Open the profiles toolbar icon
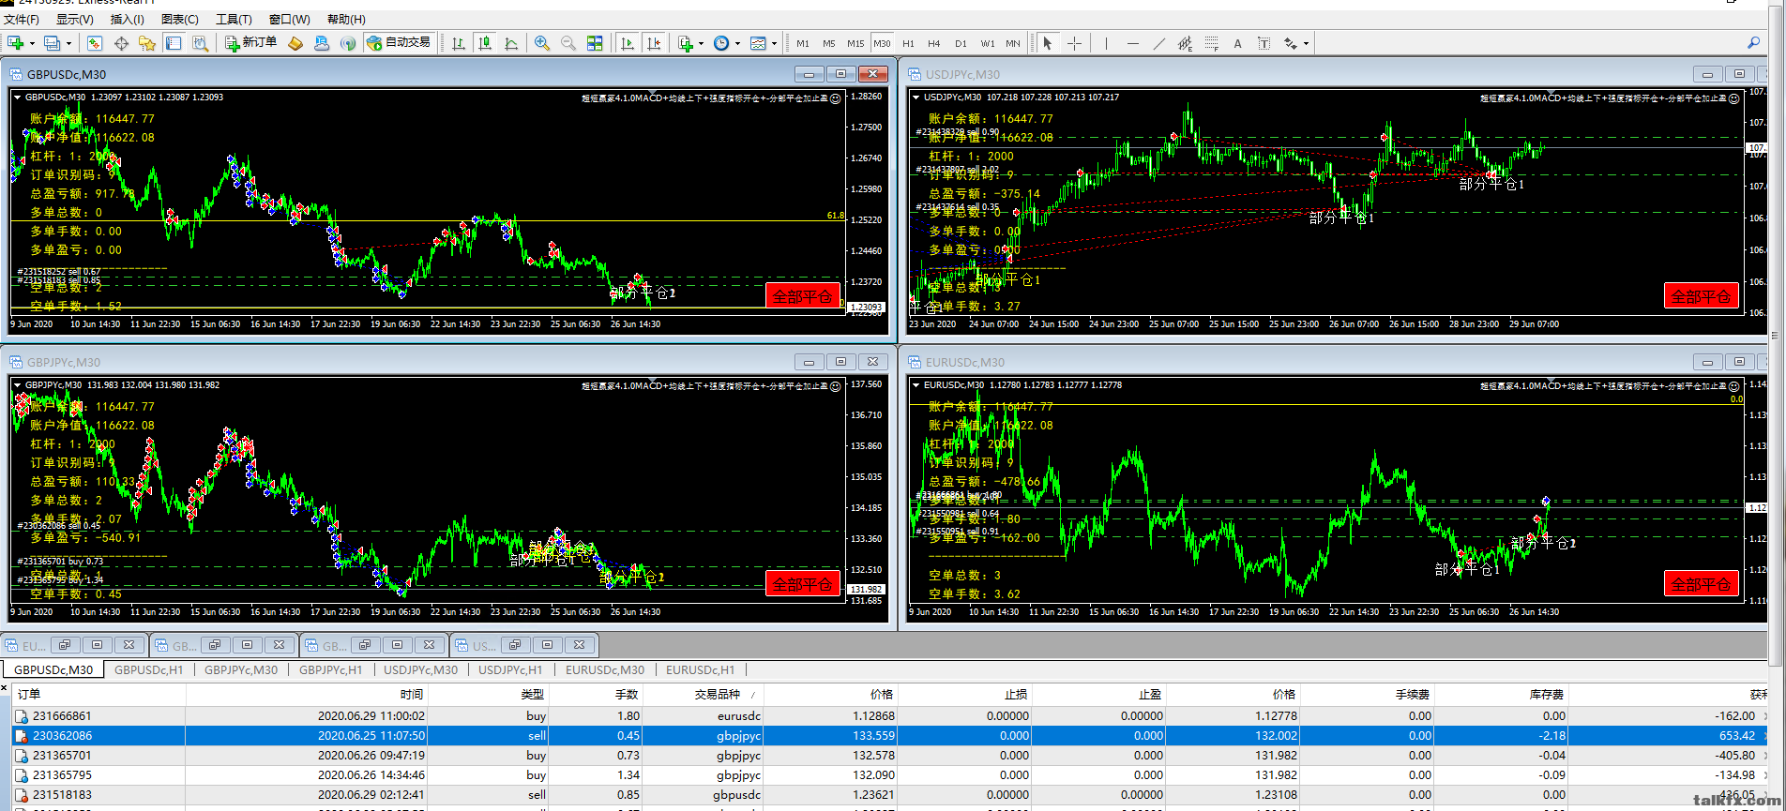This screenshot has height=811, width=1786. tap(53, 43)
